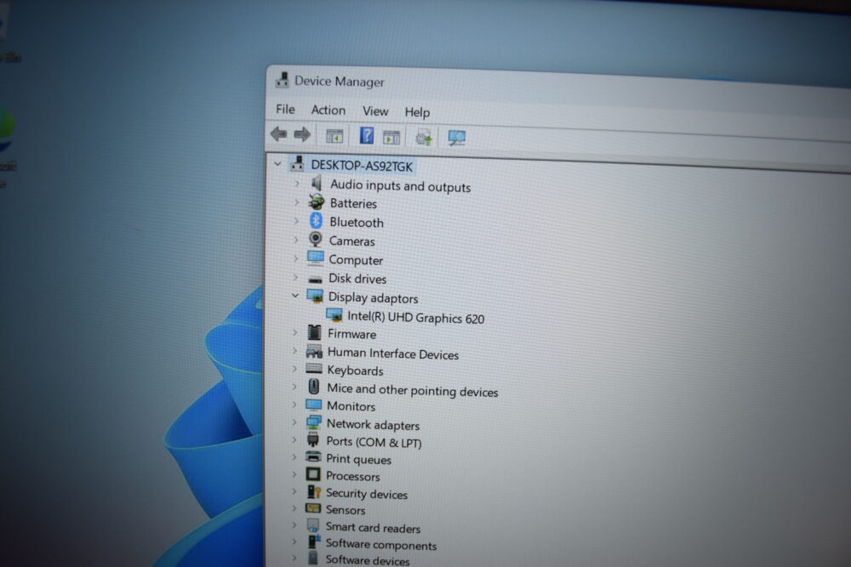The width and height of the screenshot is (851, 567).
Task: Click the Processors icon
Action: click(x=313, y=474)
